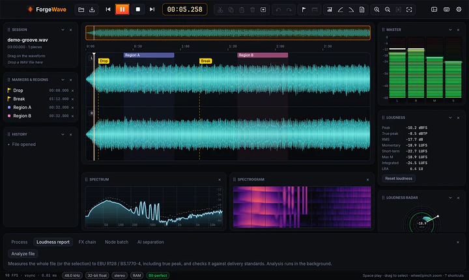Viewport: 469px width, 280px height.
Task: Remove the Drop marker row
Action: click(72, 91)
